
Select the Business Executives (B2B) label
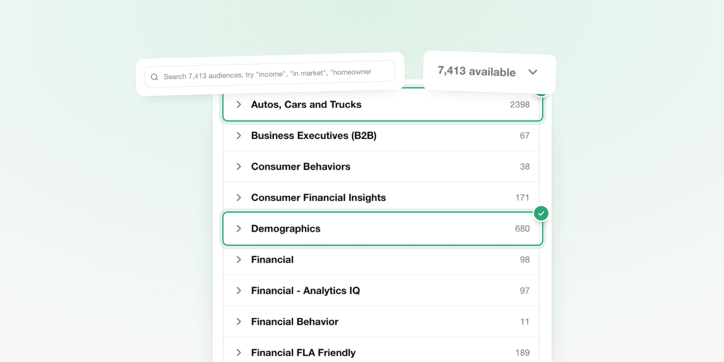point(314,136)
